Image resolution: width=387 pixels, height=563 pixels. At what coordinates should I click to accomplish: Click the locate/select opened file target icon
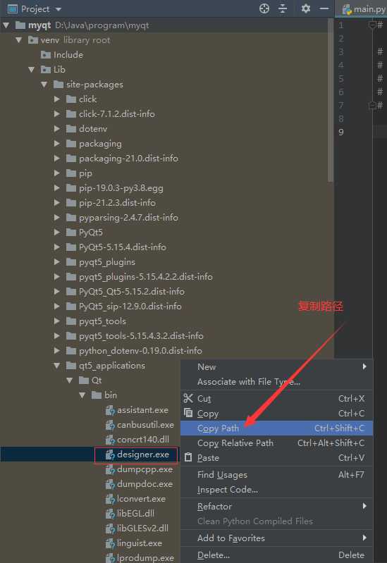pos(264,8)
